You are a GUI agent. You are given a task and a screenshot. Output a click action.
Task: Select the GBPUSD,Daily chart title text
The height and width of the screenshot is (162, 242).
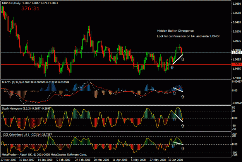pyautogui.click(x=11, y=3)
